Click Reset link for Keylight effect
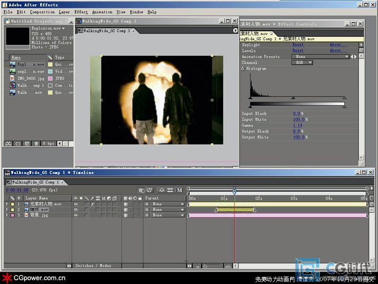378x284 pixels. tap(298, 45)
